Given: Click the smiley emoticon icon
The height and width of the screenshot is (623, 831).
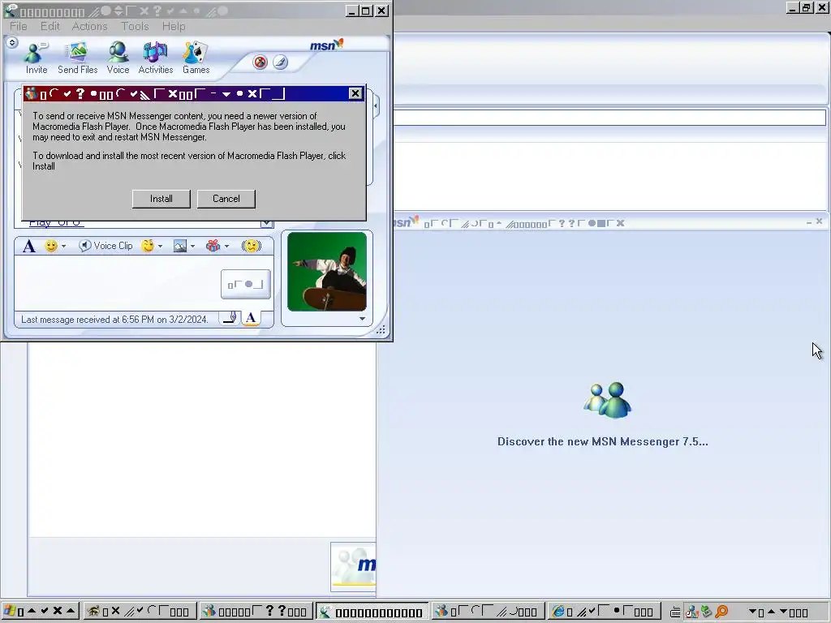Looking at the screenshot, I should [x=51, y=246].
